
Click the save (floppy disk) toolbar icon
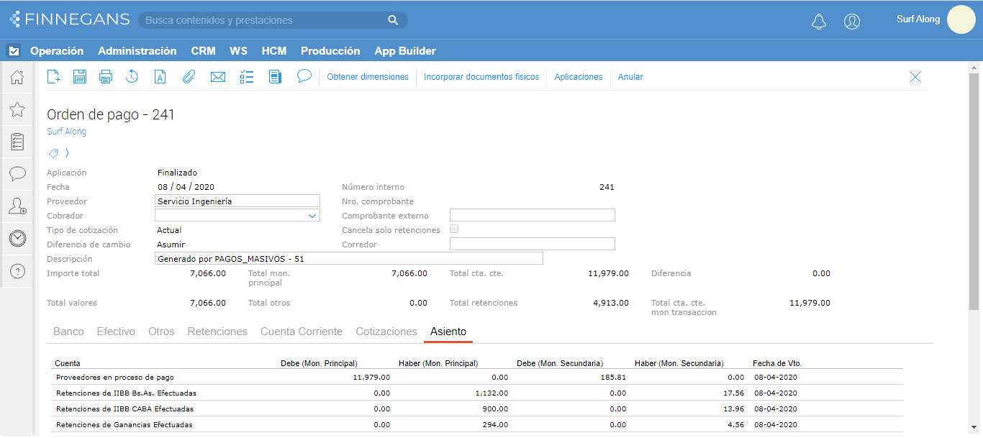pos(80,77)
